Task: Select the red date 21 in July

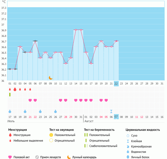Action: point(30,117)
